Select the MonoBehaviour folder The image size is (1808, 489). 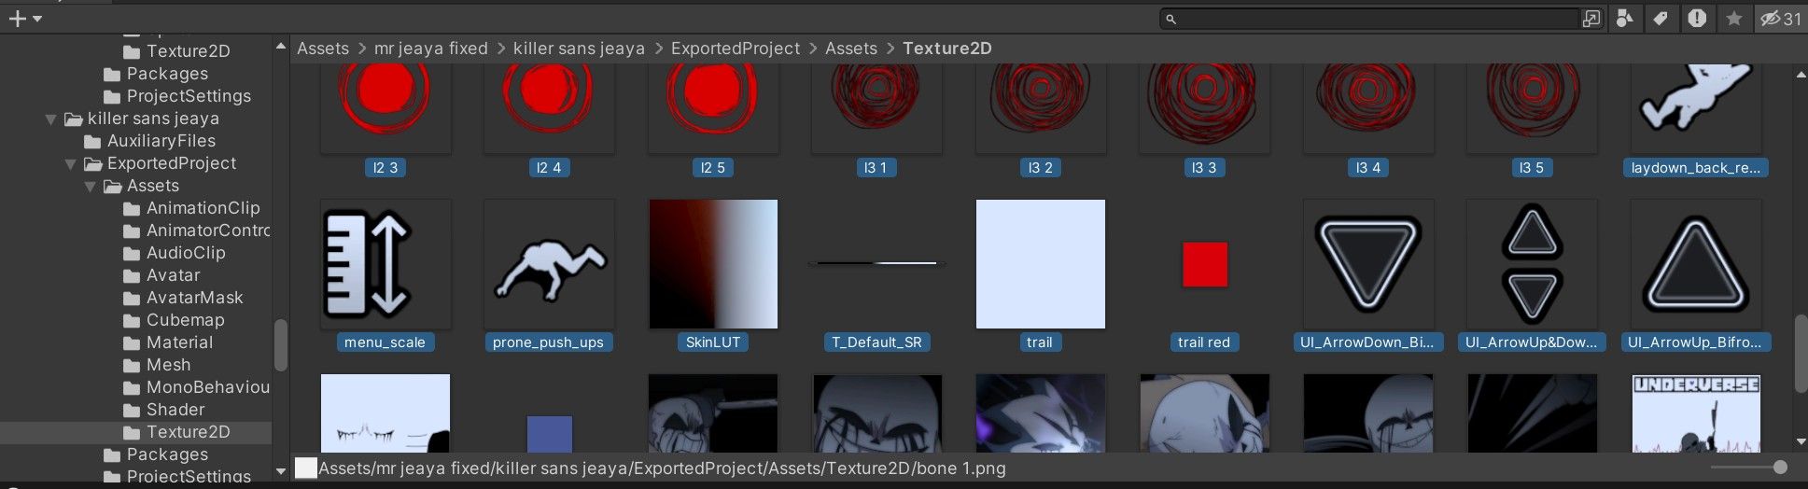196,387
